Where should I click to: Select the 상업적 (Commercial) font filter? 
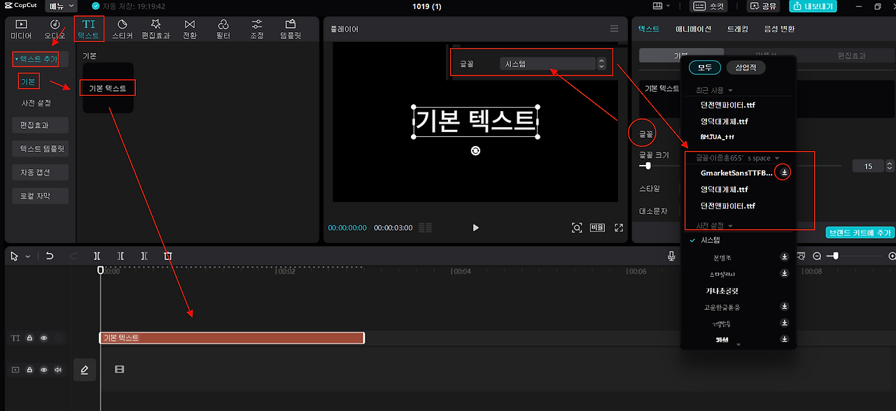coord(746,68)
